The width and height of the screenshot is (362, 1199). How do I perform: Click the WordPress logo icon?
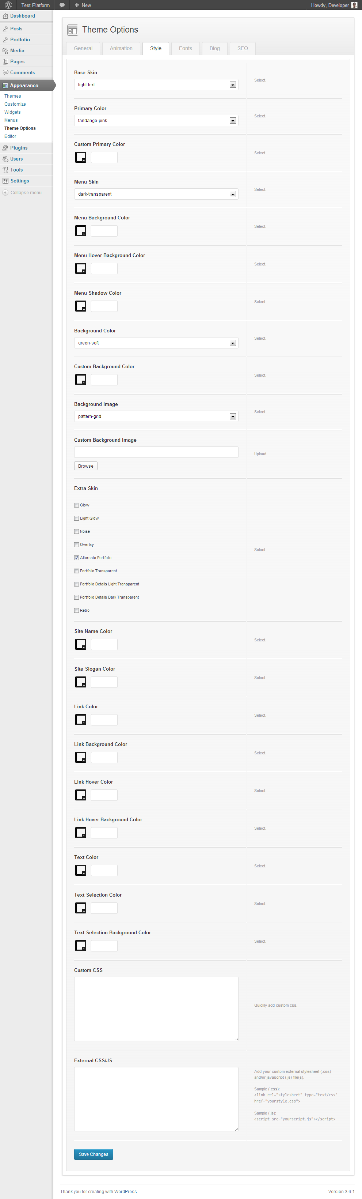(8, 5)
